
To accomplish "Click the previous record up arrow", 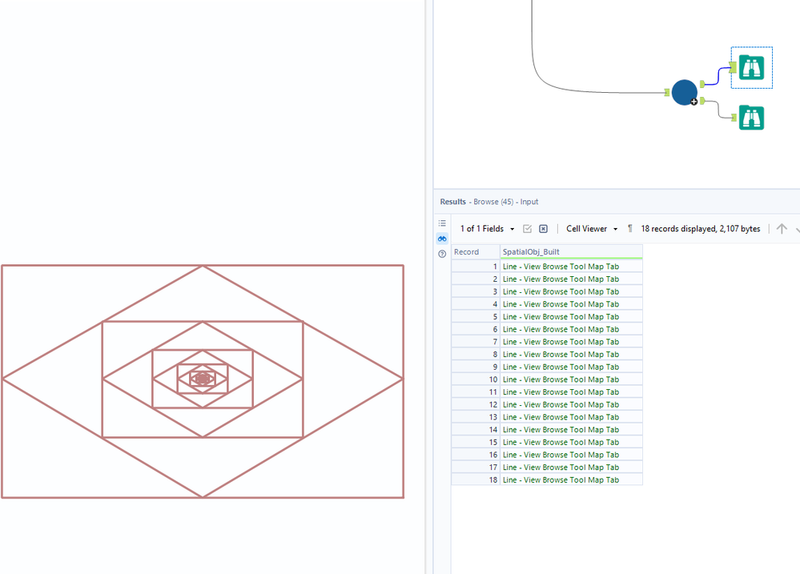I will (x=782, y=229).
